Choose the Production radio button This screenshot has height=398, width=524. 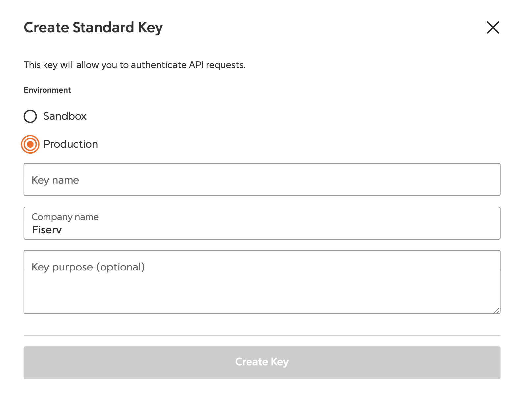coord(30,144)
